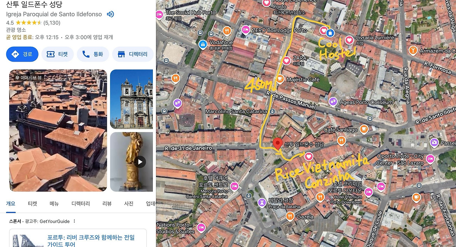Viewport: 456px width, 247px height.
Task: Open the 사진 photos tab
Action: pyautogui.click(x=129, y=204)
